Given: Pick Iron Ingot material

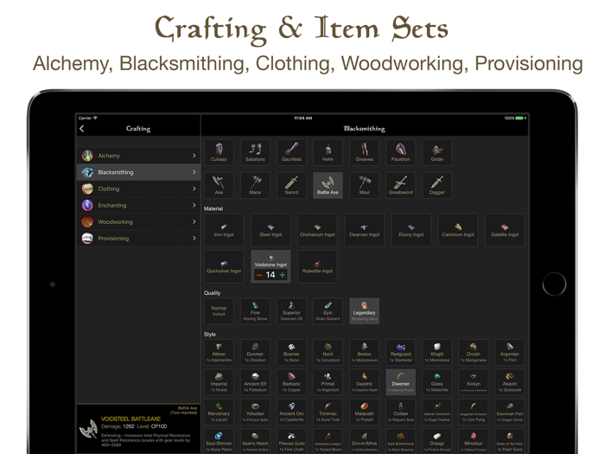Looking at the screenshot, I should pyautogui.click(x=224, y=230).
